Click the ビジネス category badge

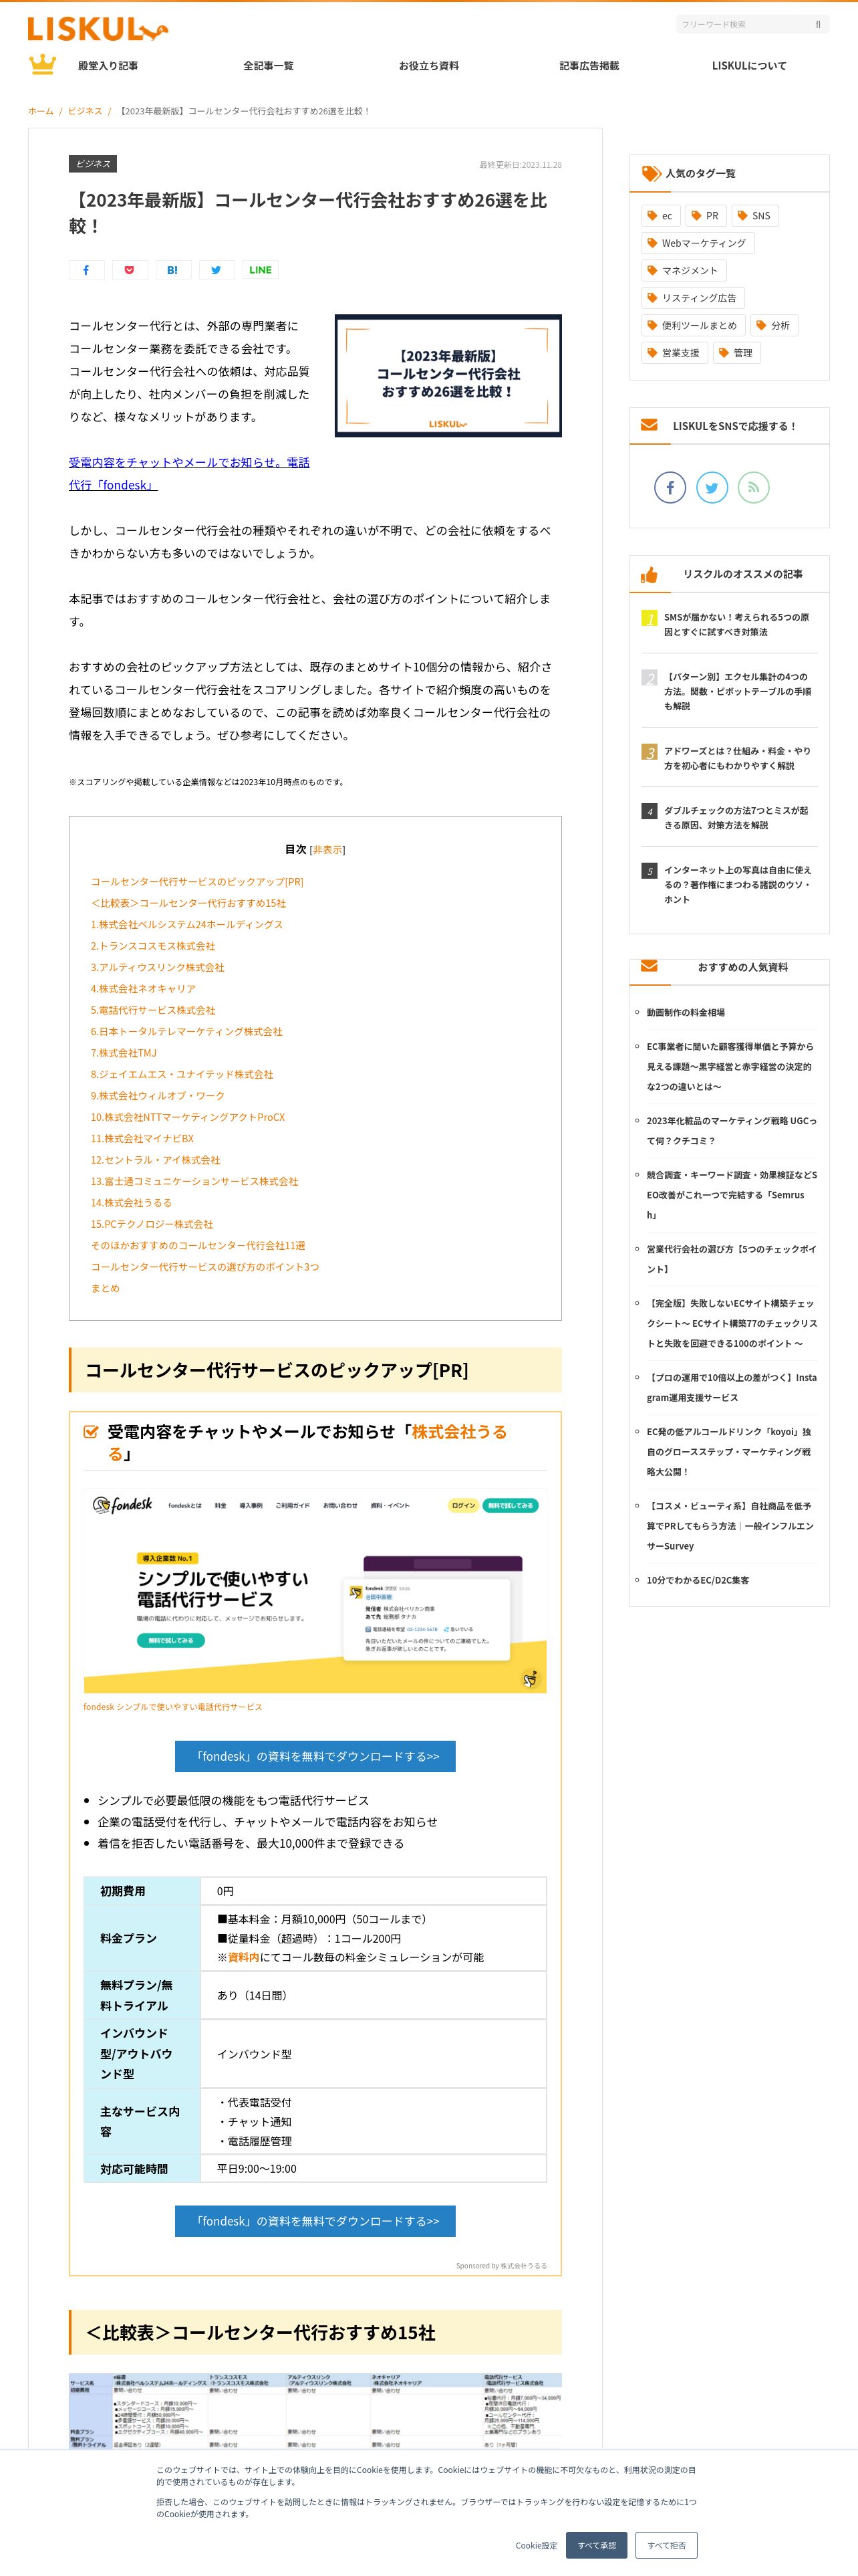tap(93, 164)
